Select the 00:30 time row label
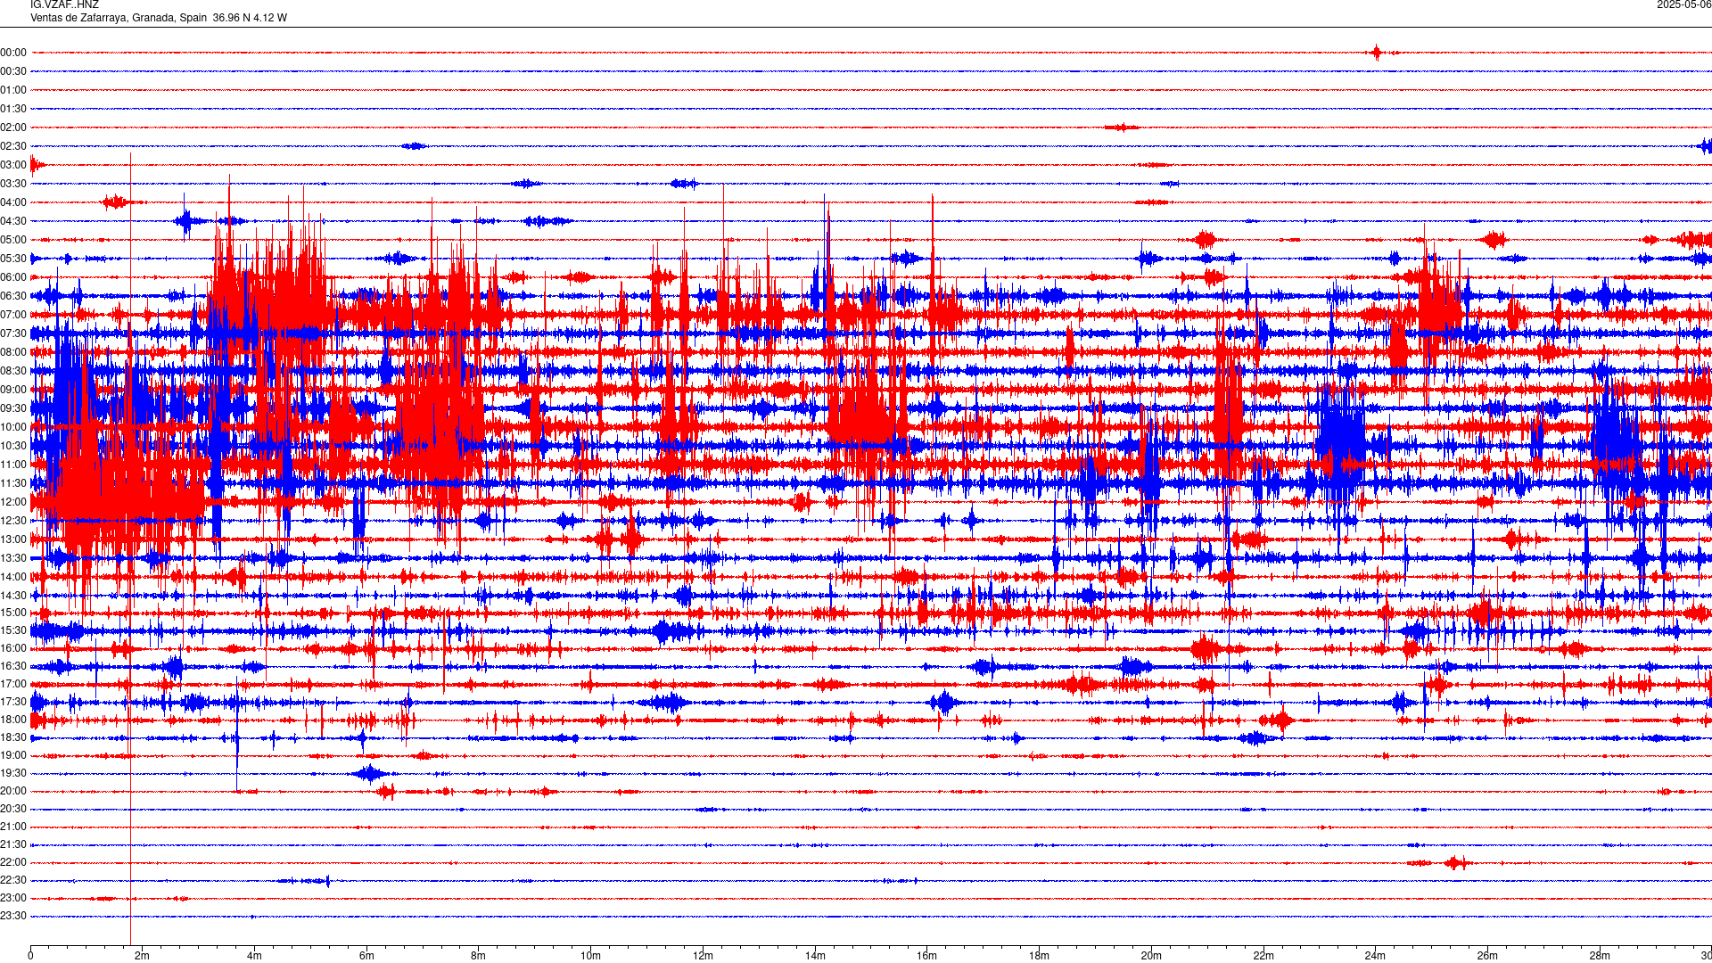1712x963 pixels. (x=13, y=71)
